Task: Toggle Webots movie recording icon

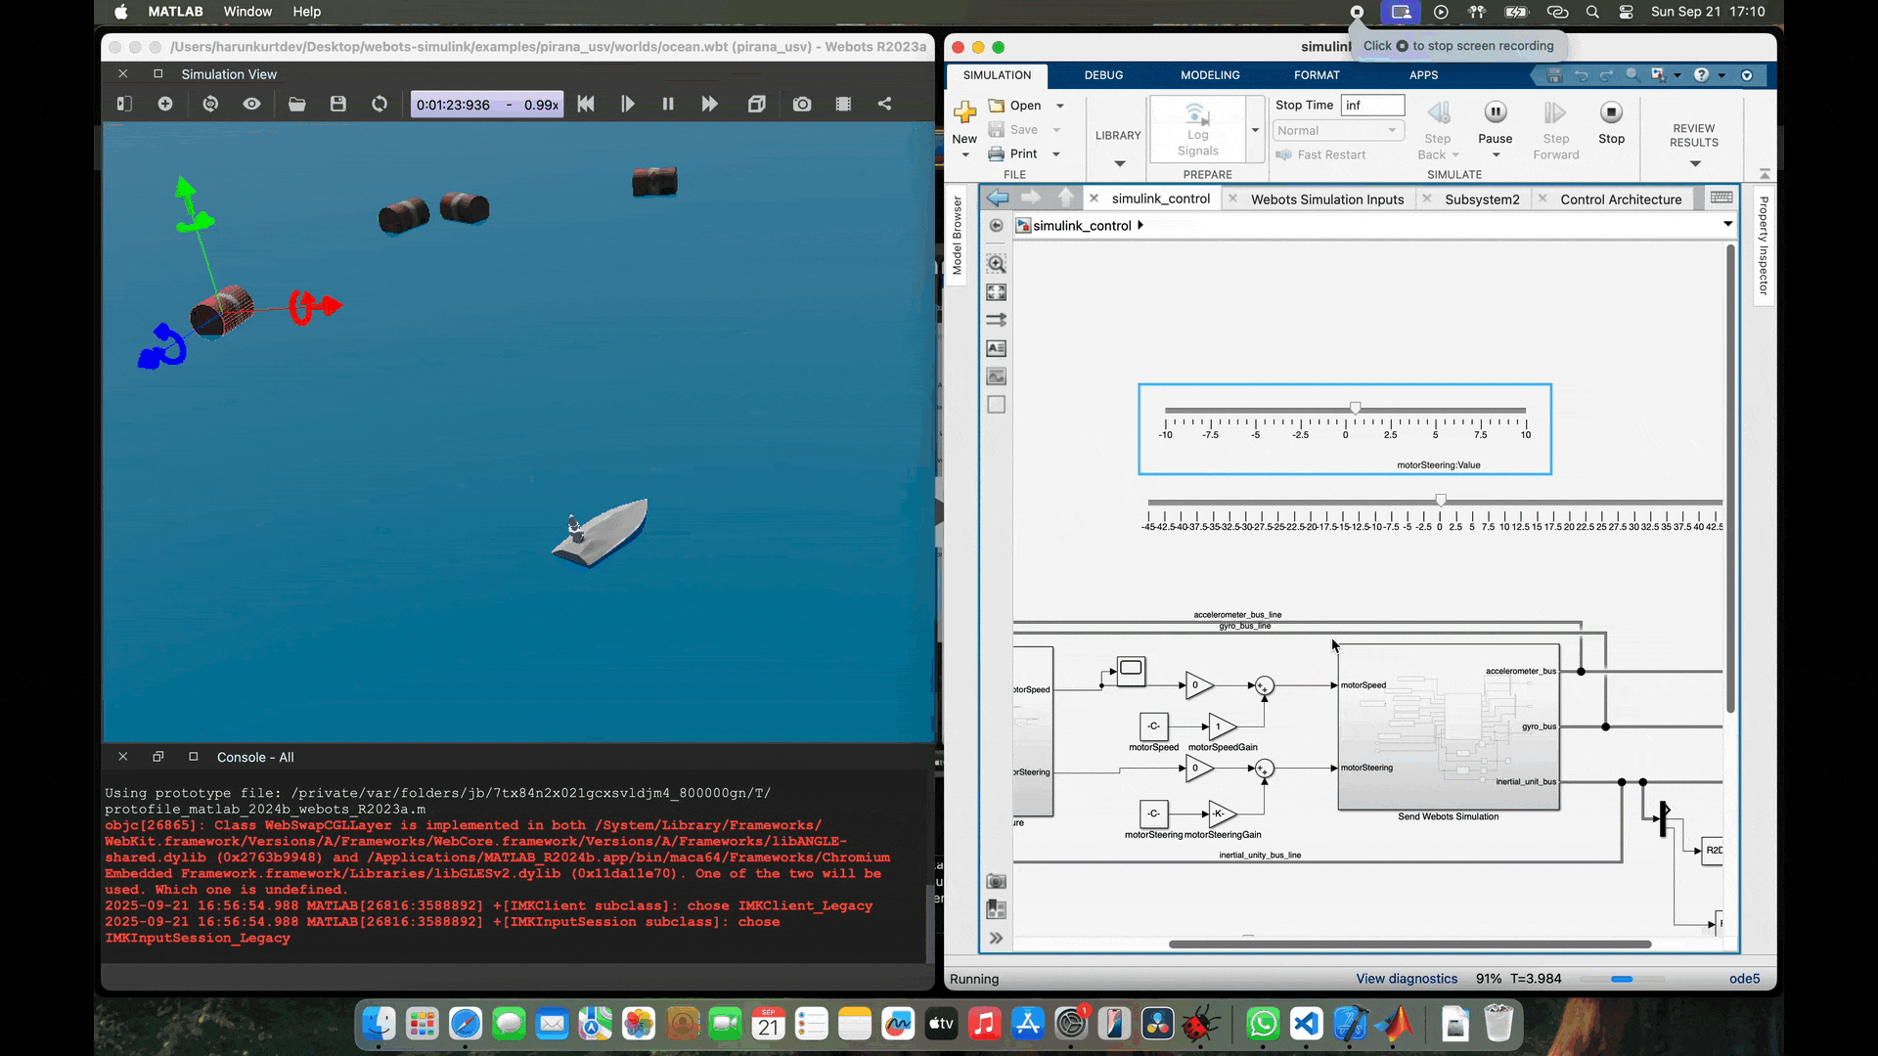Action: 843,104
